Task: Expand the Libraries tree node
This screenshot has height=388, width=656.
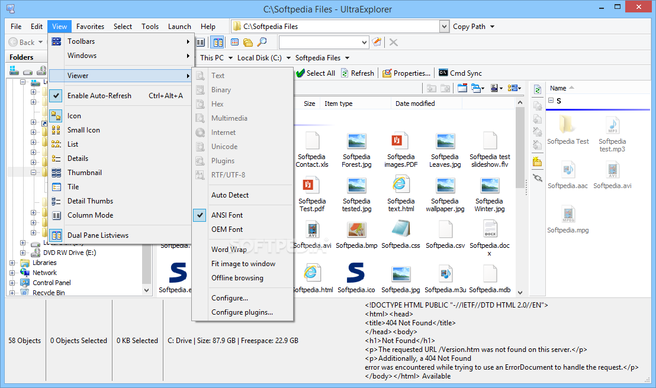Action: click(12, 263)
